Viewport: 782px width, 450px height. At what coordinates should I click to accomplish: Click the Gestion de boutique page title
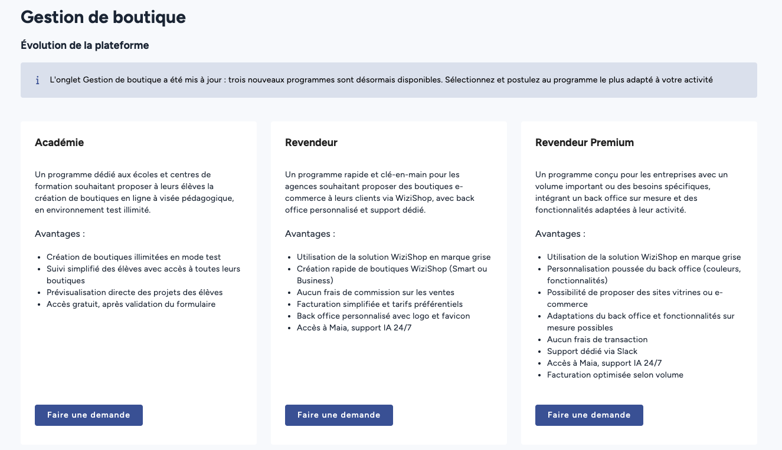click(103, 17)
